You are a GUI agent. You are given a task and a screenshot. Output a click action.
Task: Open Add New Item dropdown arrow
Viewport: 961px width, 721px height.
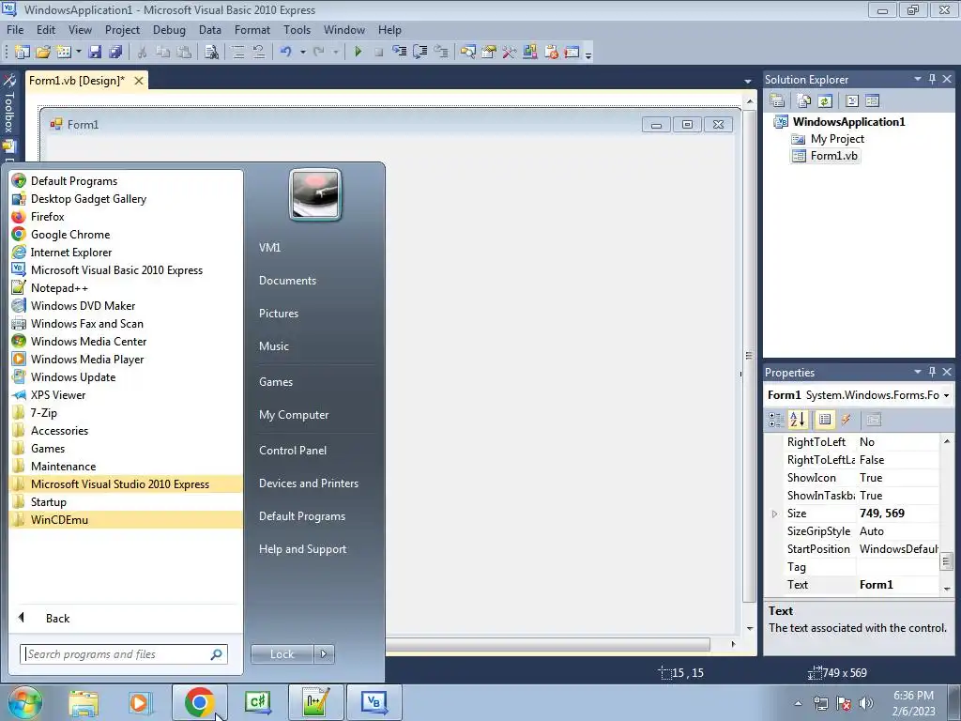click(x=79, y=53)
